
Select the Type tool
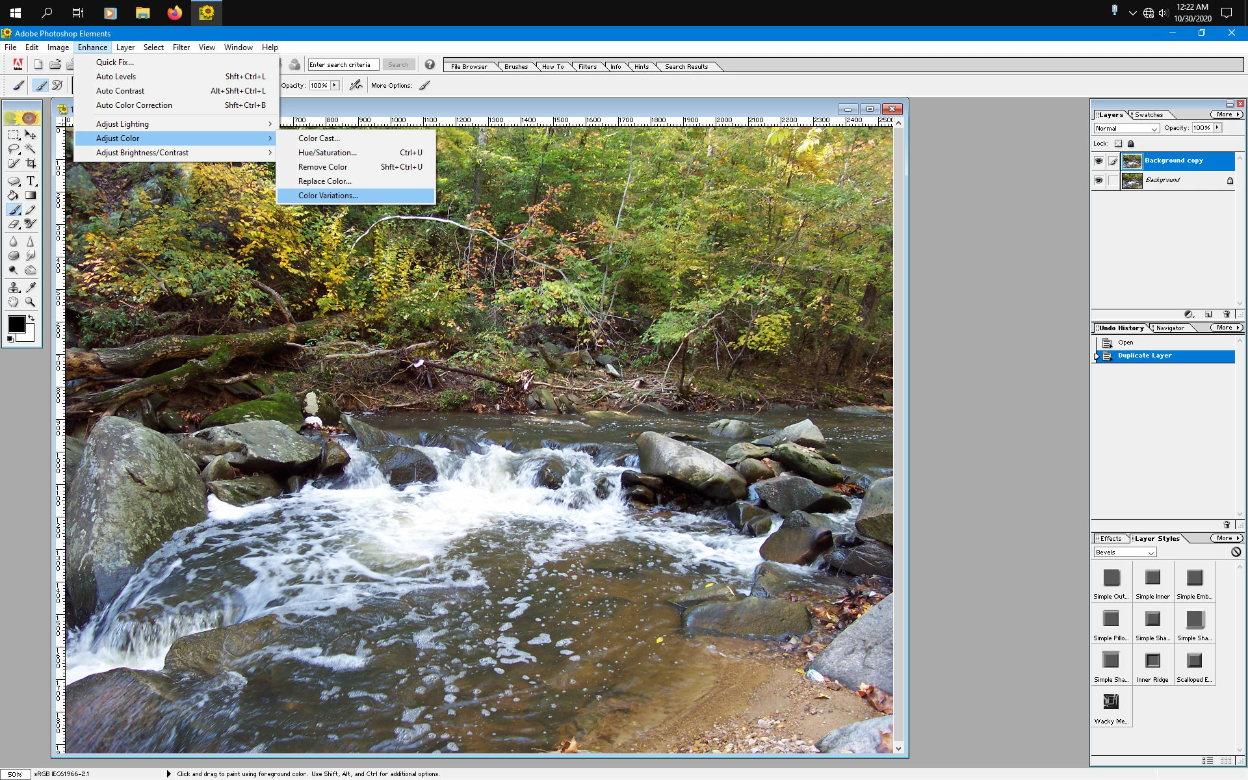pos(31,181)
